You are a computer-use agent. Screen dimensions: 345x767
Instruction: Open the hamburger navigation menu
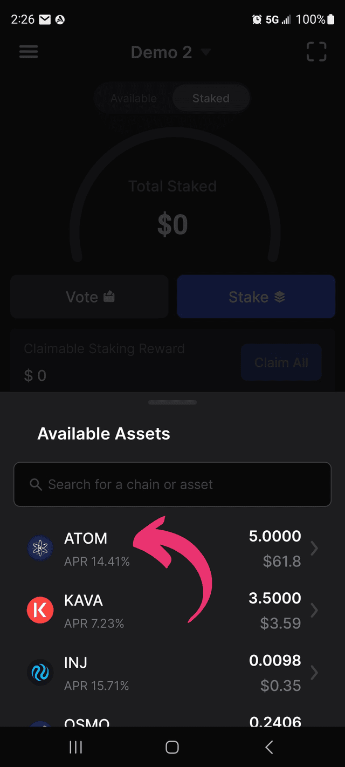29,52
